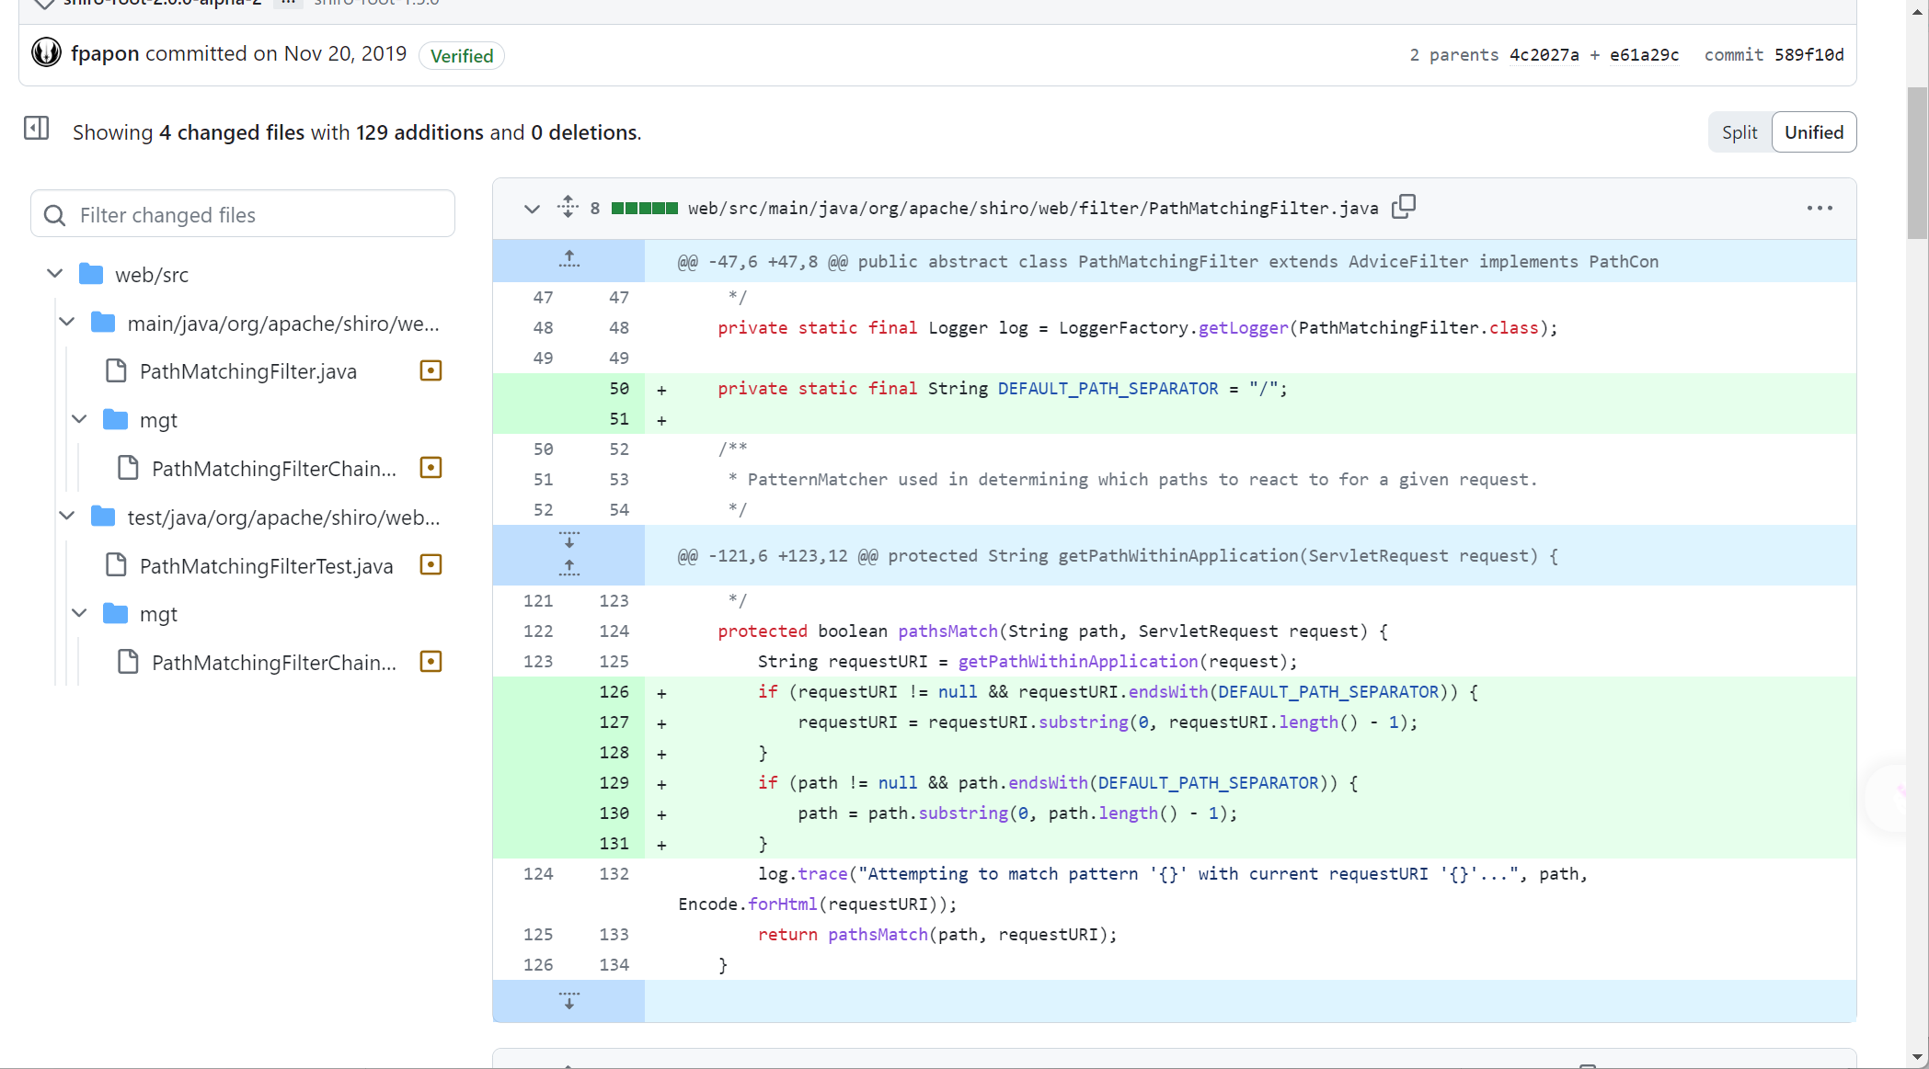Click the file tree sidebar toggle icon

click(36, 128)
